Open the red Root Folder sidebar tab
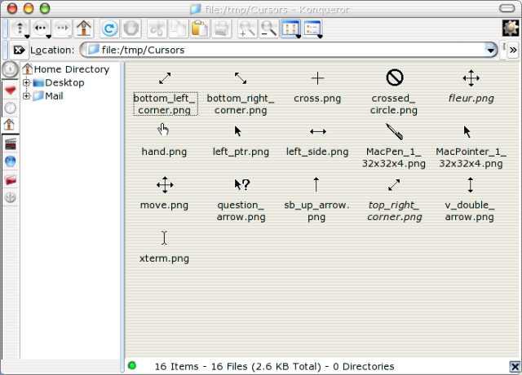Screen dimensions: 522x375 pos(11,180)
